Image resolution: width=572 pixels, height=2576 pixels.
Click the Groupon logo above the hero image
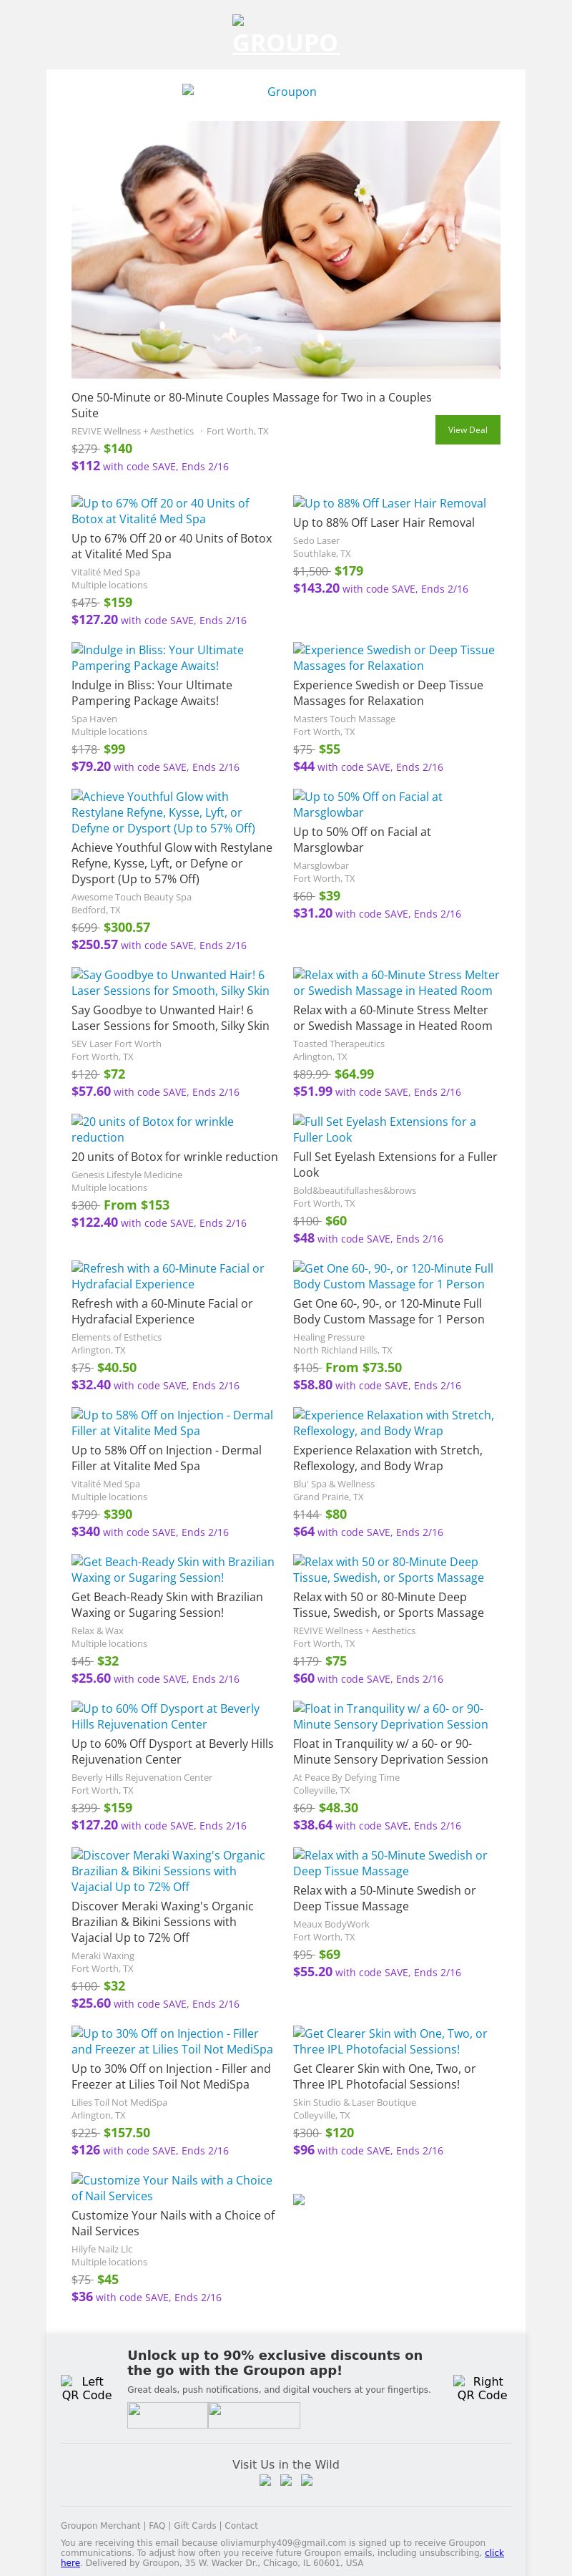point(285,92)
